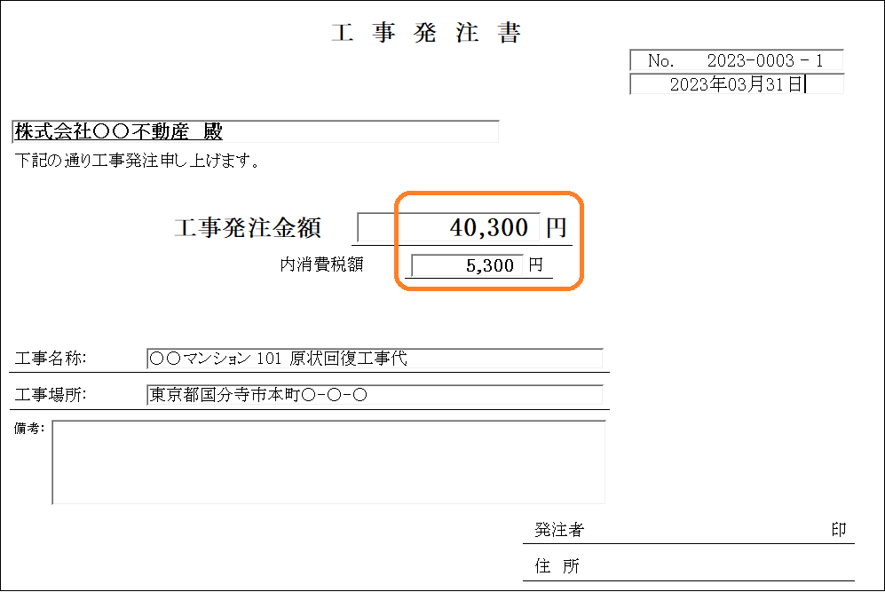Click inside the empty 備考 remarks box
The height and width of the screenshot is (592, 885).
pyautogui.click(x=328, y=462)
